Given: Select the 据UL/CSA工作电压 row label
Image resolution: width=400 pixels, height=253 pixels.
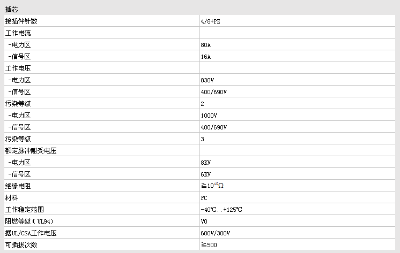Looking at the screenshot, I should click(31, 233).
